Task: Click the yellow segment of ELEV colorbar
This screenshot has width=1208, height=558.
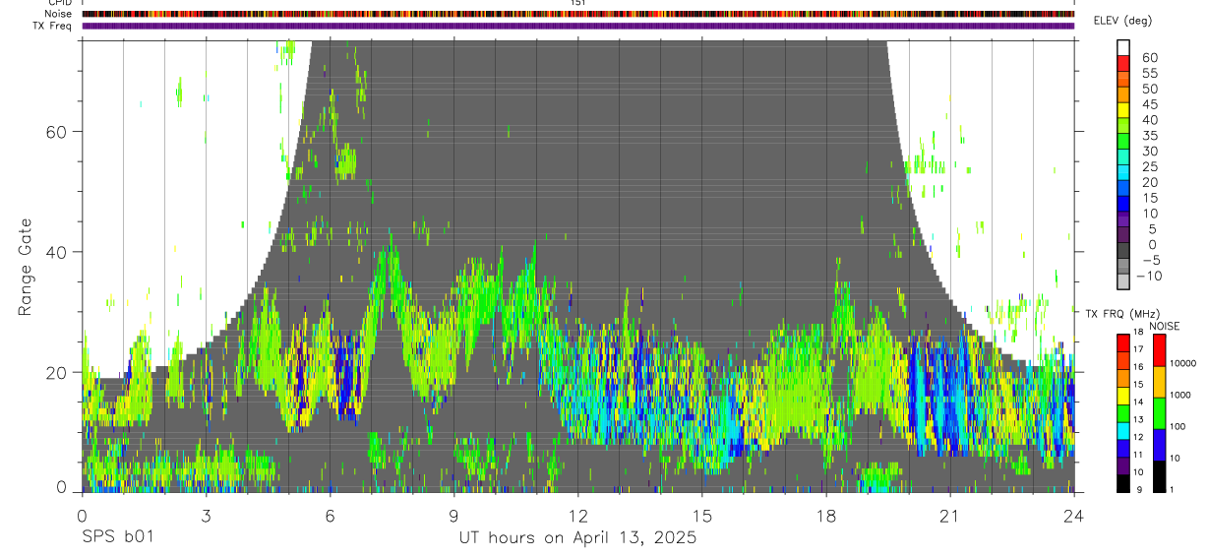Action: [x=1123, y=112]
